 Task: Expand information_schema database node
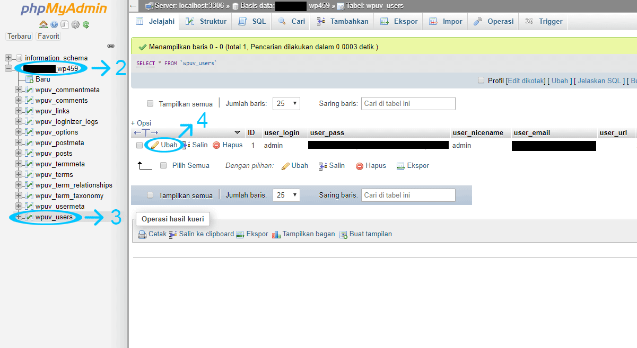tap(8, 58)
